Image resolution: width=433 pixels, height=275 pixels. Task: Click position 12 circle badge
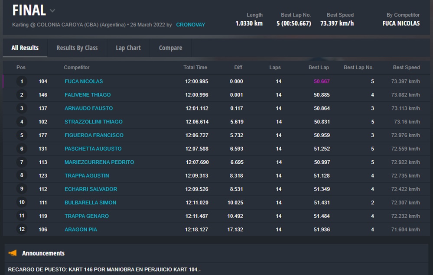tap(22, 230)
